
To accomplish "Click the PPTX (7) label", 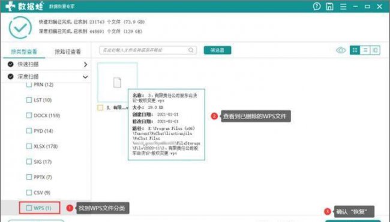I will point(43,177).
